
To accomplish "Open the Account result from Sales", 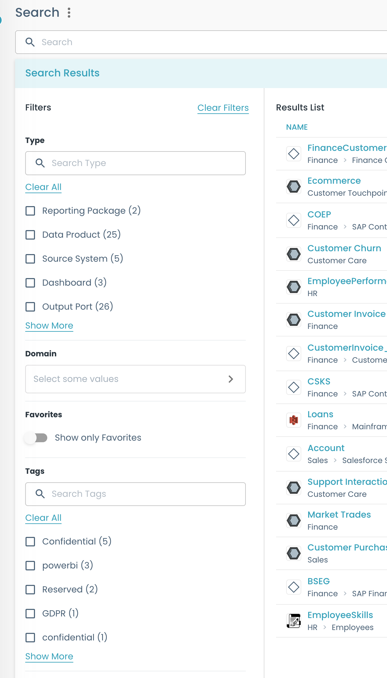I will (326, 448).
